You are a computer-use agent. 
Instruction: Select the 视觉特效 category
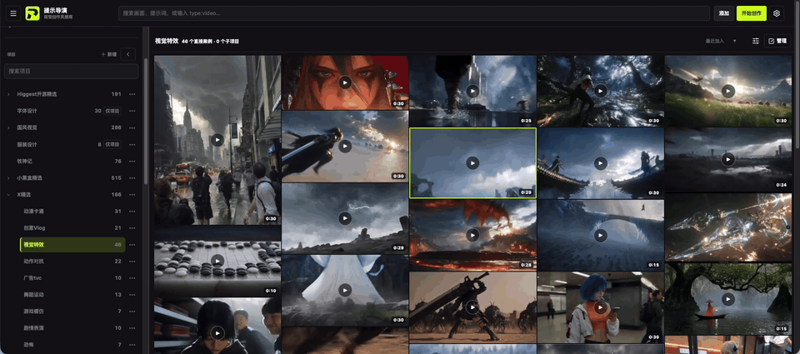click(x=72, y=245)
